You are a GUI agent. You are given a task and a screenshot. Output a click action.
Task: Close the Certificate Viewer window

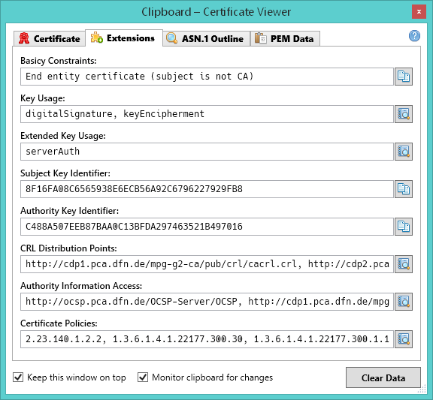pyautogui.click(x=419, y=11)
